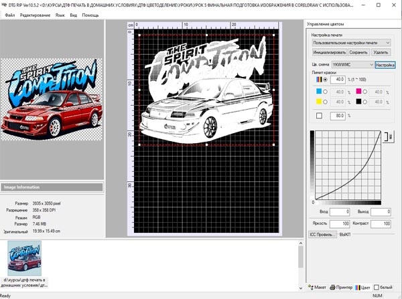Click the yellow color swatch
This screenshot has height=299, width=402.
click(x=319, y=102)
